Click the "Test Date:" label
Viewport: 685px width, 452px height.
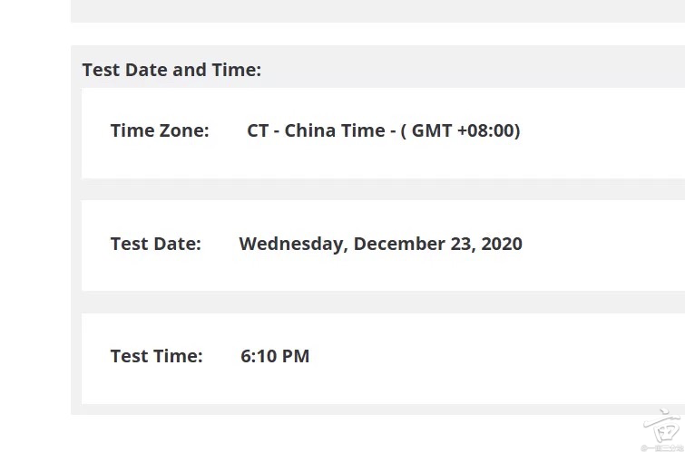(x=155, y=244)
